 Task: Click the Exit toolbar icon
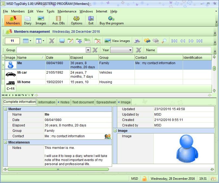click(x=91, y=21)
